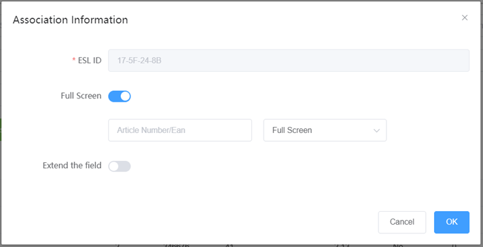Click the Extend the field label

72,166
